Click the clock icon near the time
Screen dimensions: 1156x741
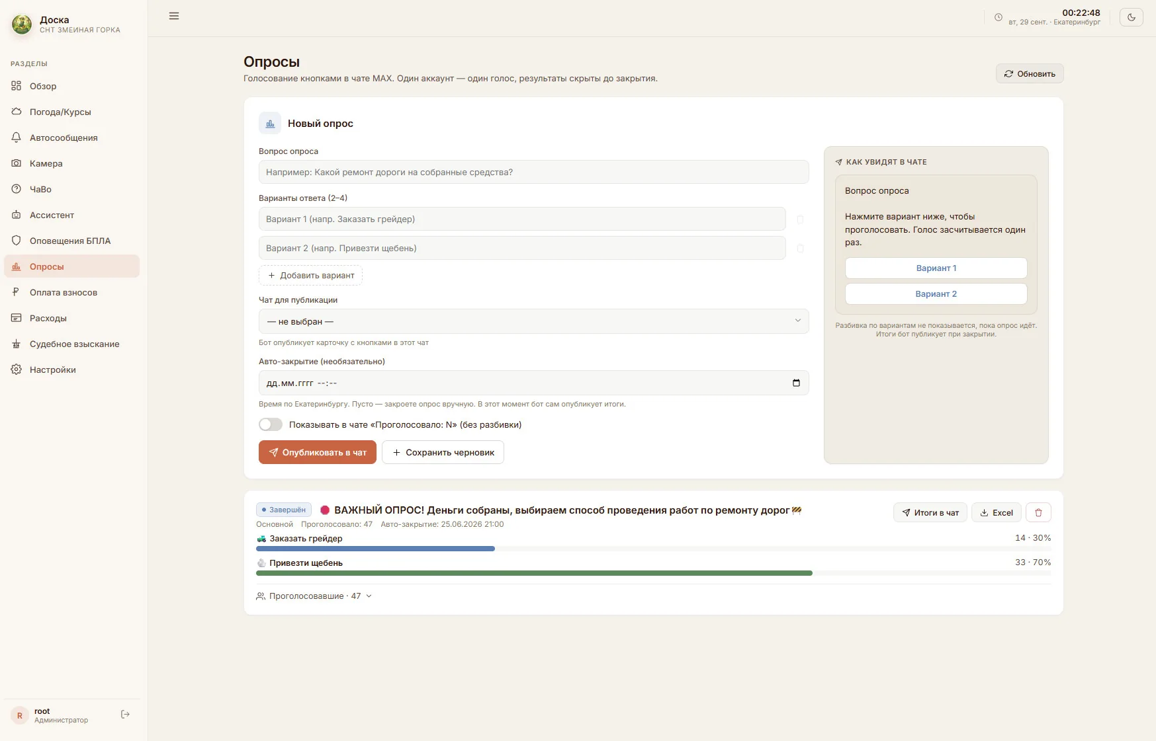999,17
